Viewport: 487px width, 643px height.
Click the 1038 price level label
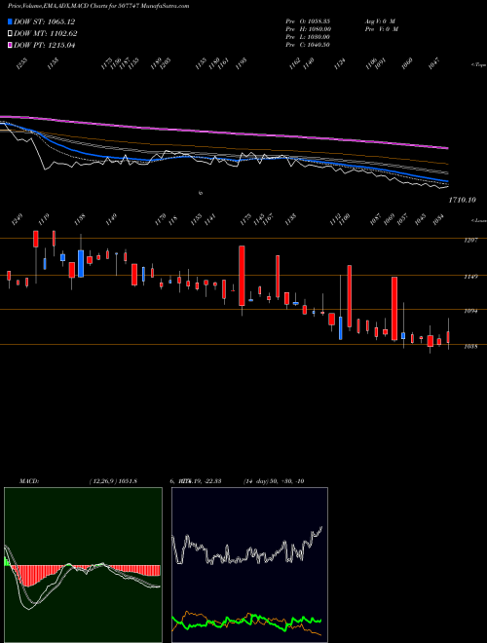click(469, 347)
